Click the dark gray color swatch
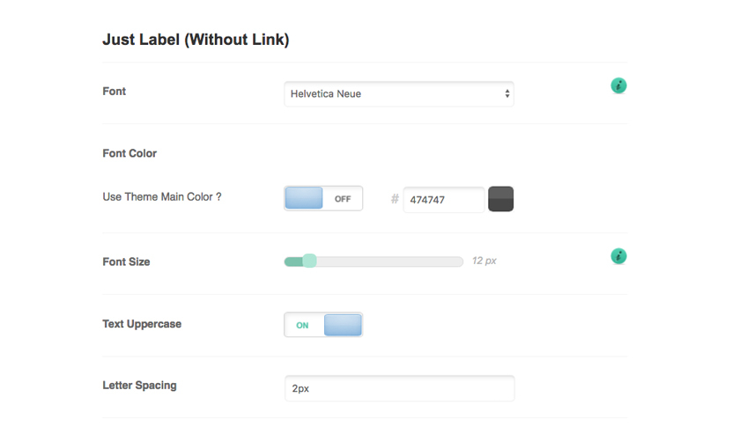Image resolution: width=747 pixels, height=427 pixels. tap(500, 199)
